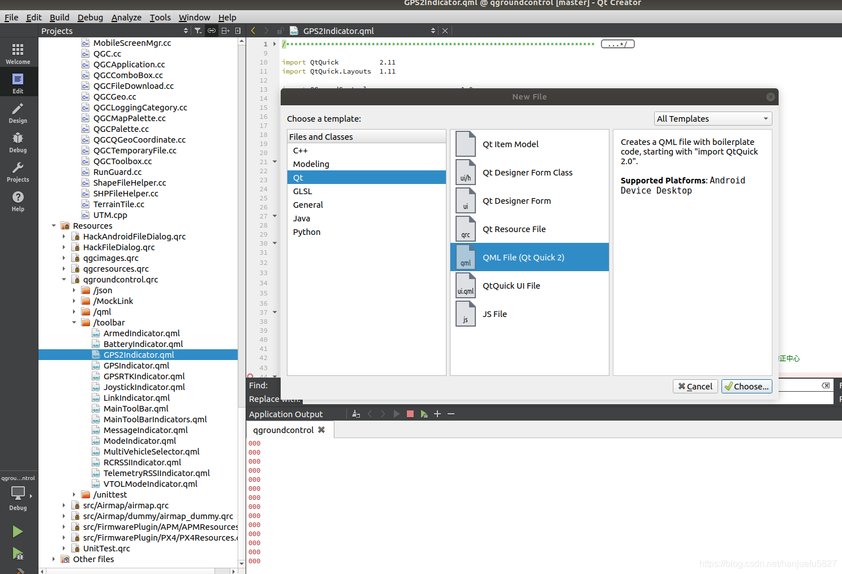Open the qgroundcontrol kit selector
The image size is (842, 574).
pyautogui.click(x=18, y=494)
